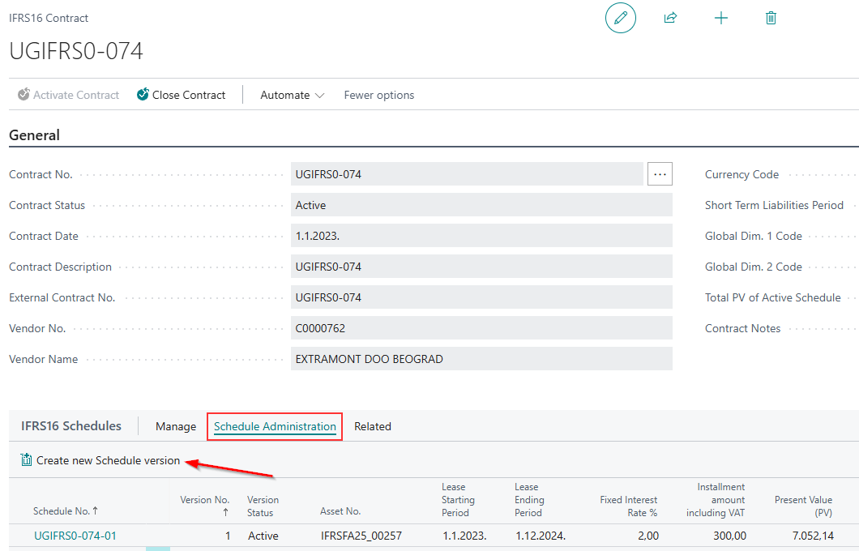Click the interest rate cell 2,00
This screenshot has height=551, width=859.
[648, 536]
